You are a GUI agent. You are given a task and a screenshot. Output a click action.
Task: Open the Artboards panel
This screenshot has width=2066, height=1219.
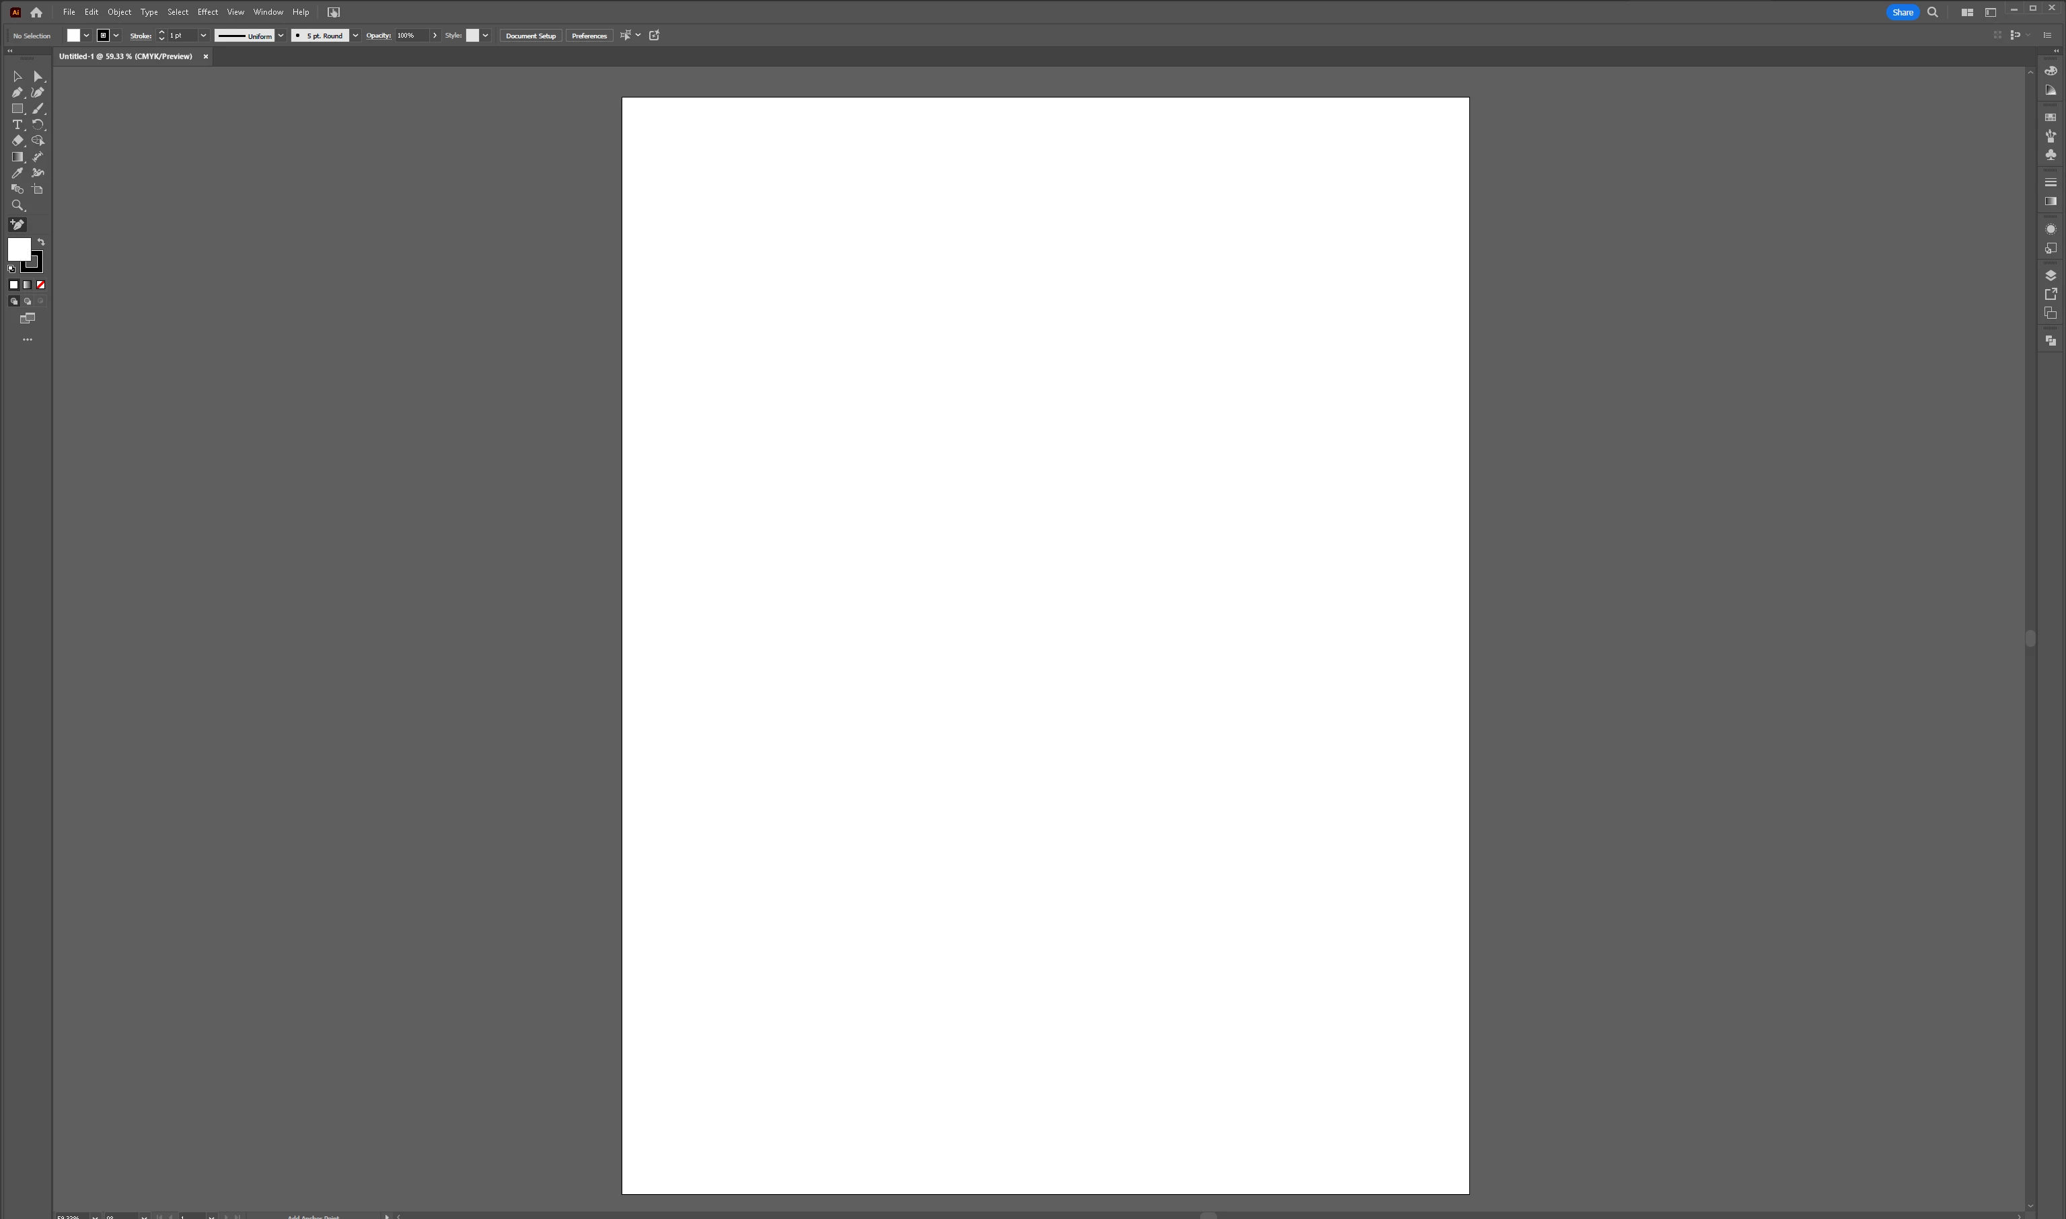pyautogui.click(x=2051, y=313)
